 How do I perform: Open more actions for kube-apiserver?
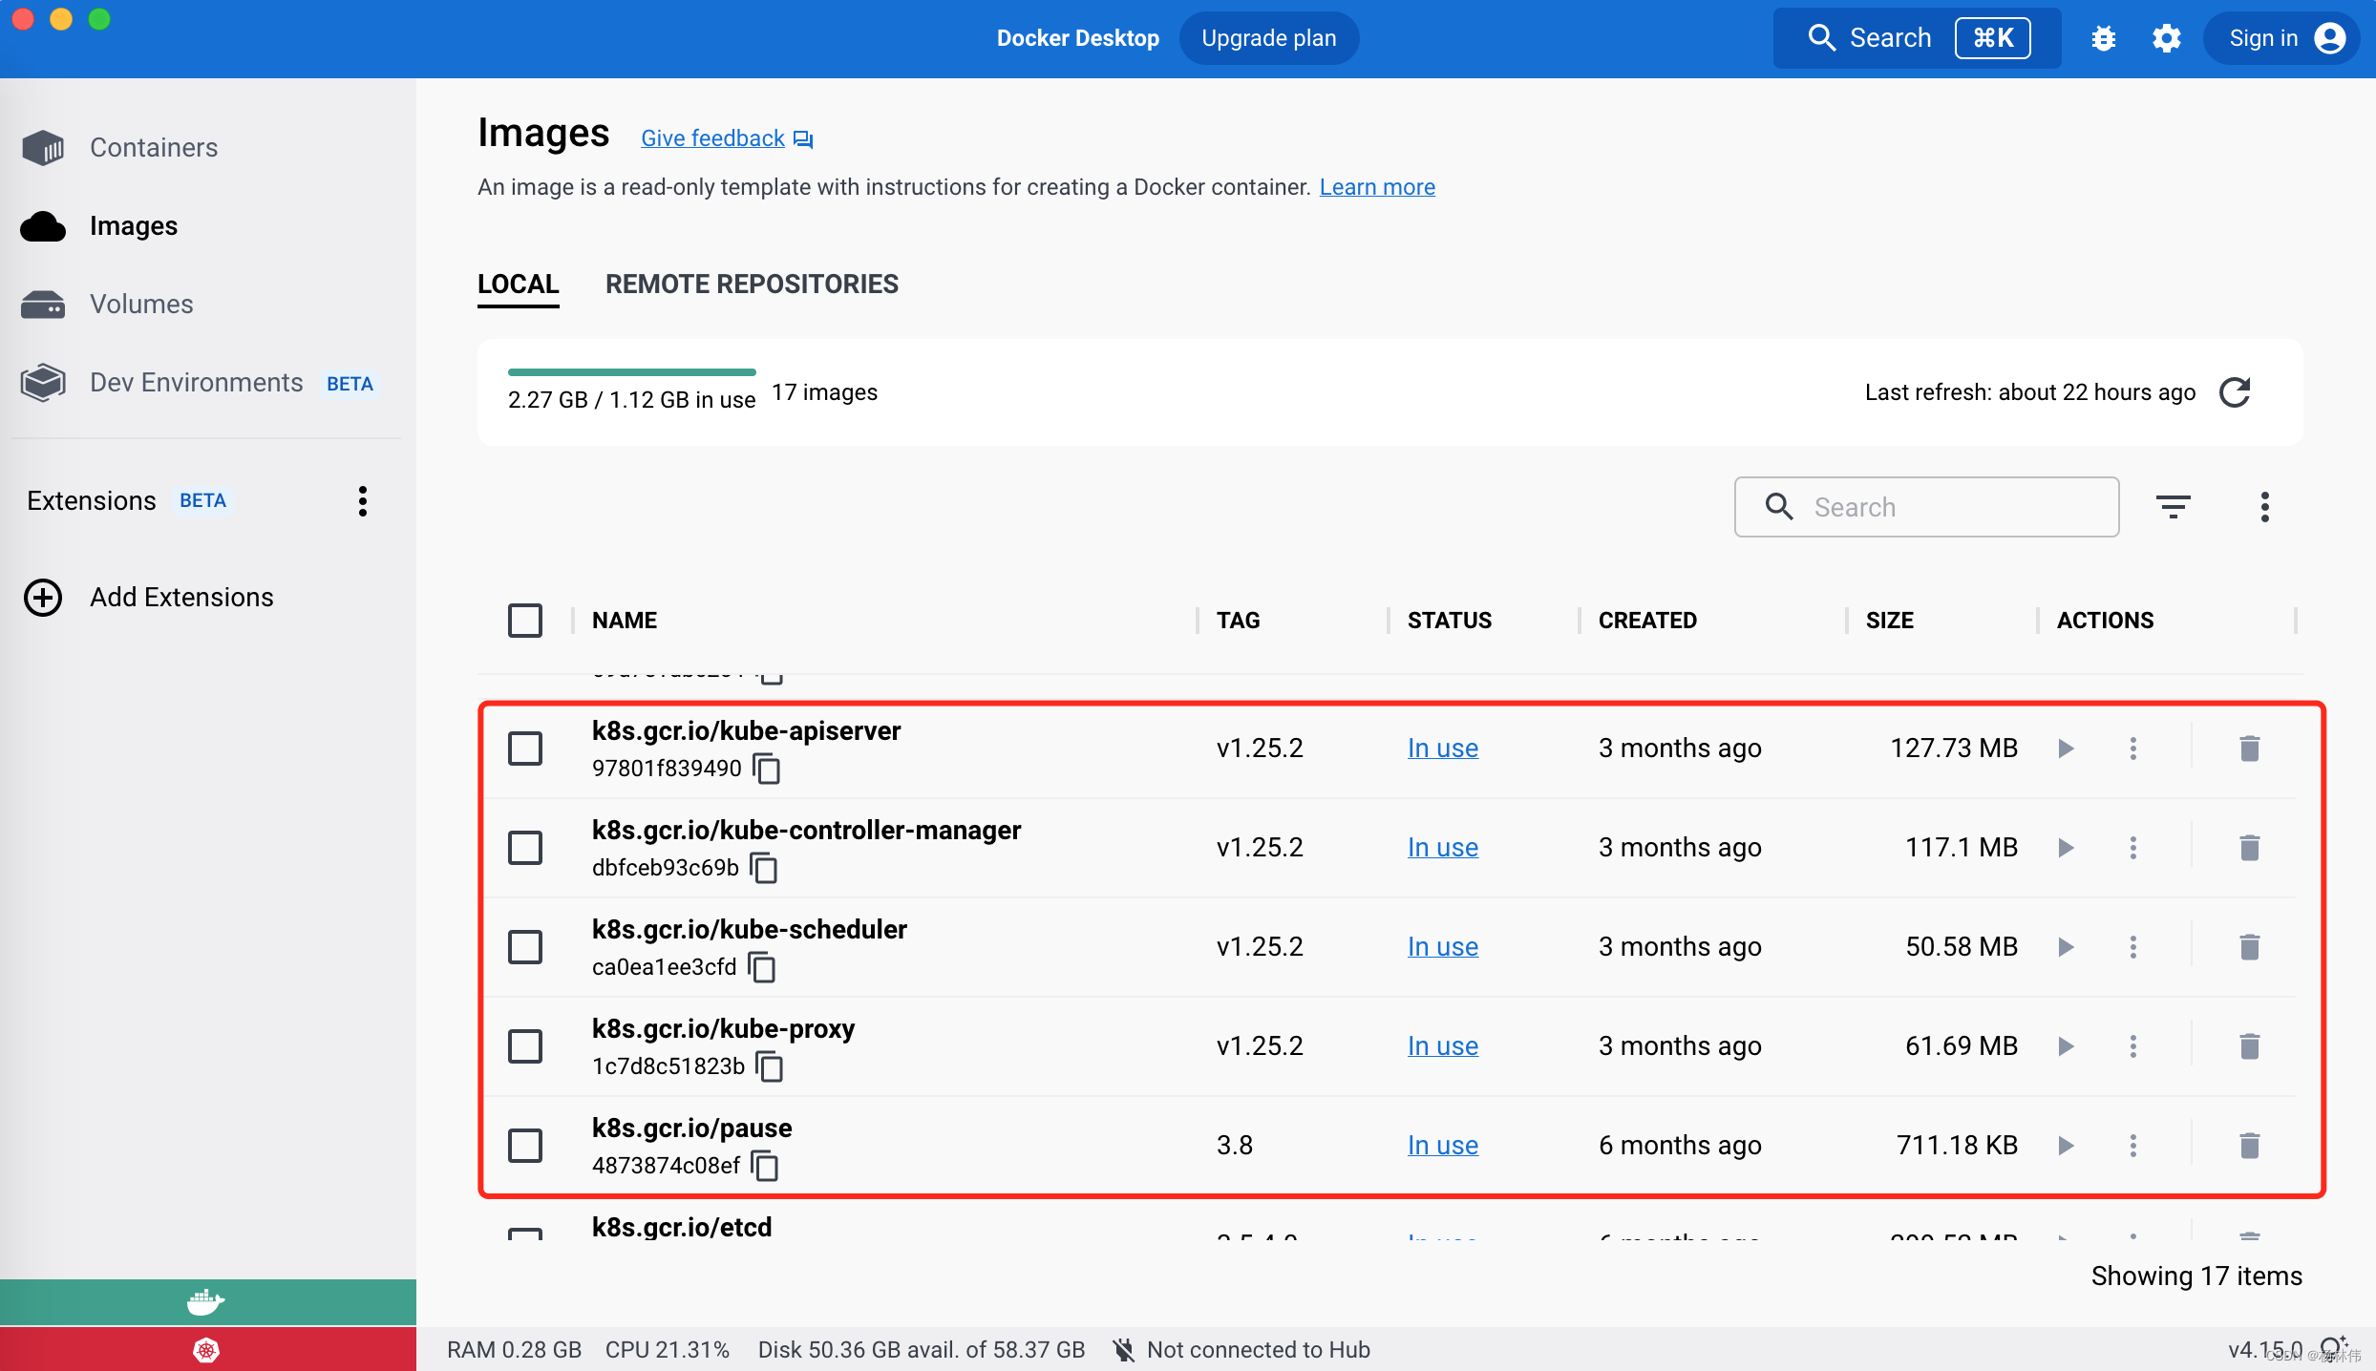pos(2133,749)
